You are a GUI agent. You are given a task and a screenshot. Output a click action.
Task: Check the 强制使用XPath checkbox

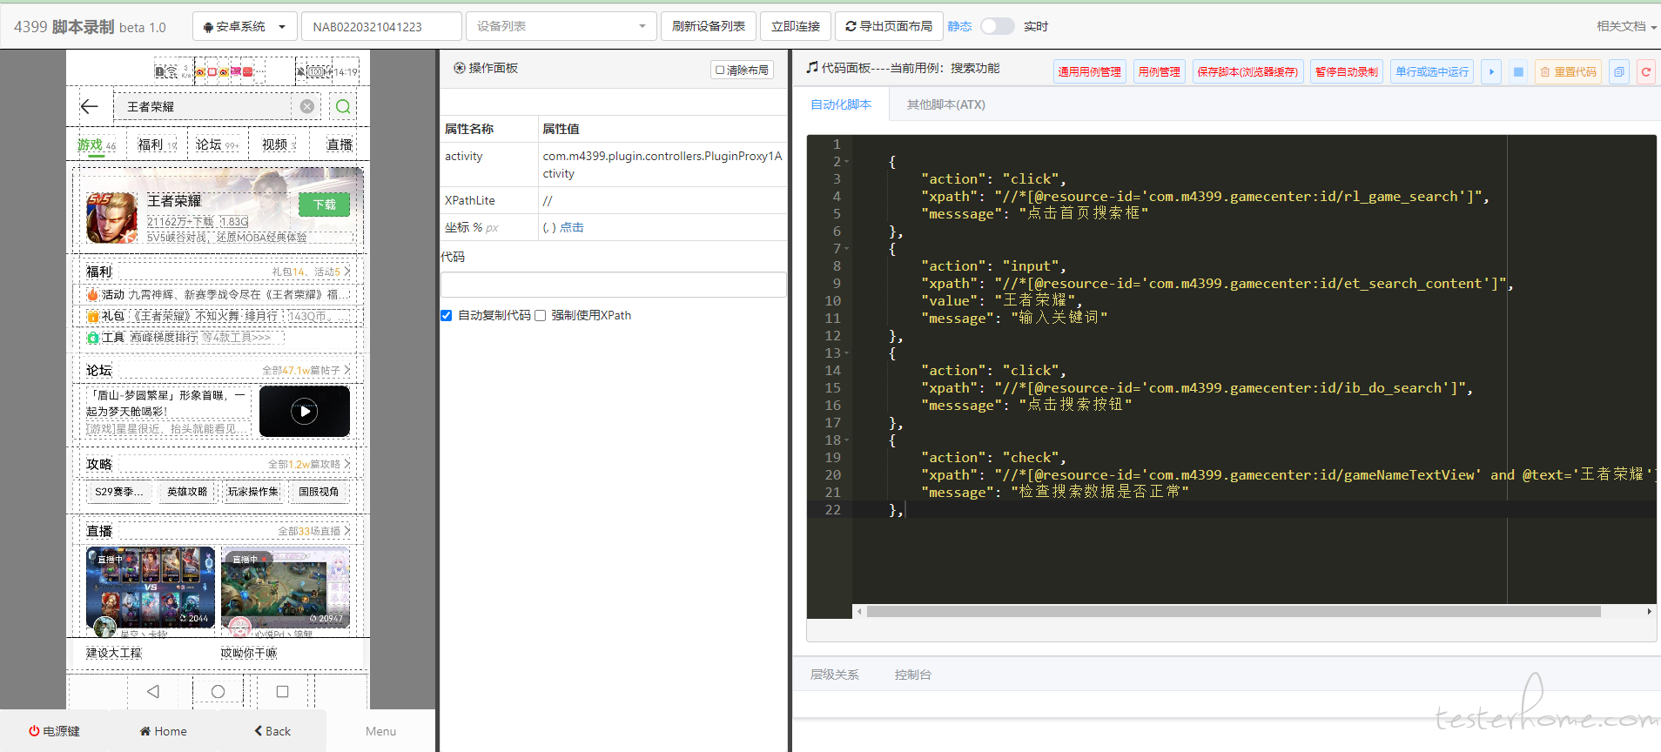540,315
